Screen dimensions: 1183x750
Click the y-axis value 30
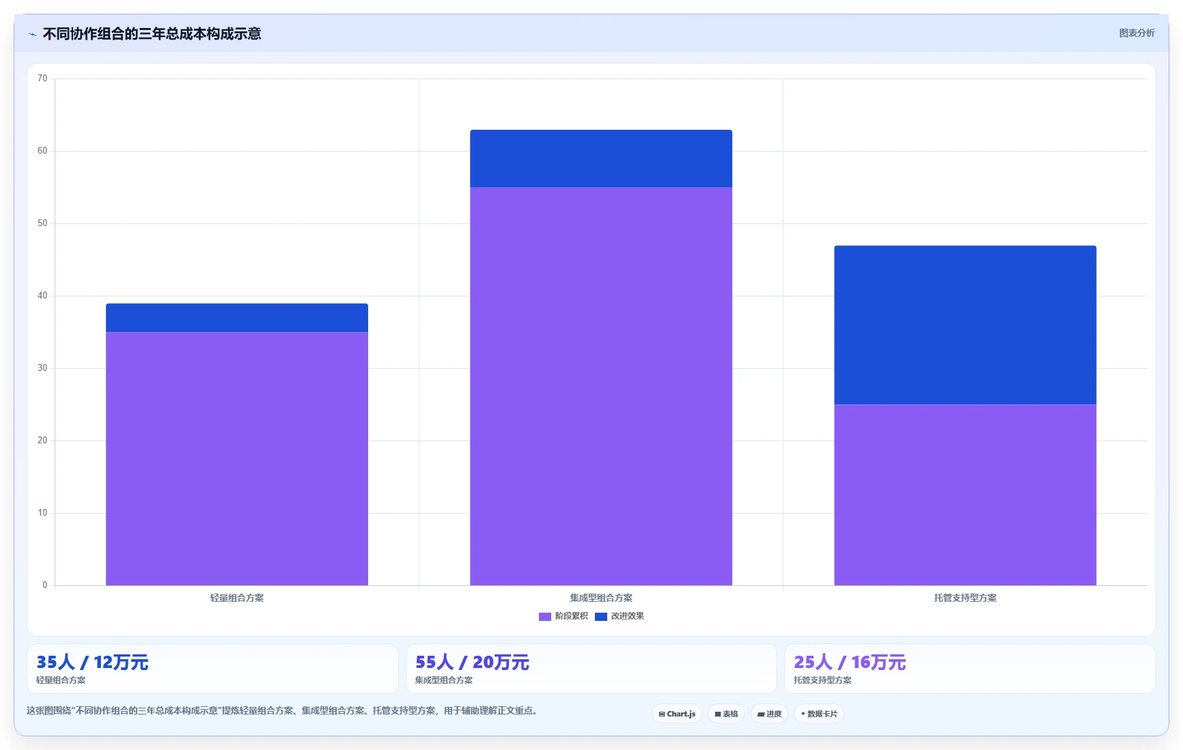[42, 368]
